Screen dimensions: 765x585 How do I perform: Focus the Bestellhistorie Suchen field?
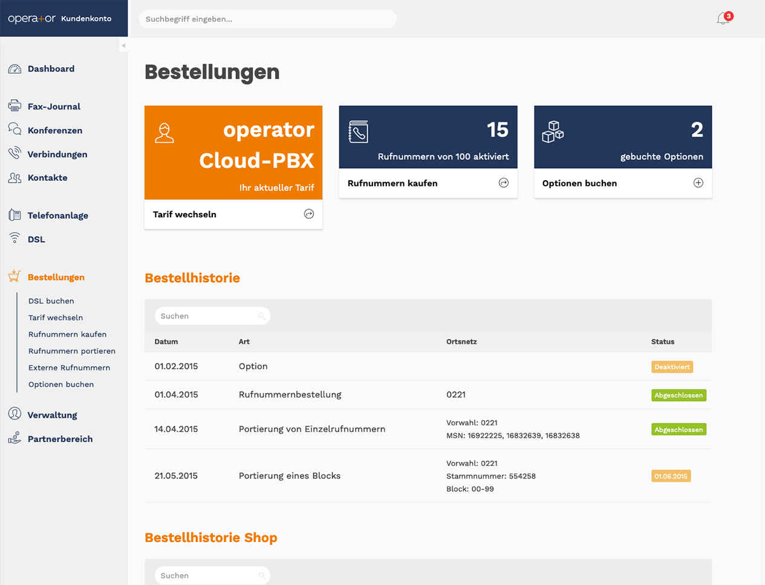coord(212,316)
